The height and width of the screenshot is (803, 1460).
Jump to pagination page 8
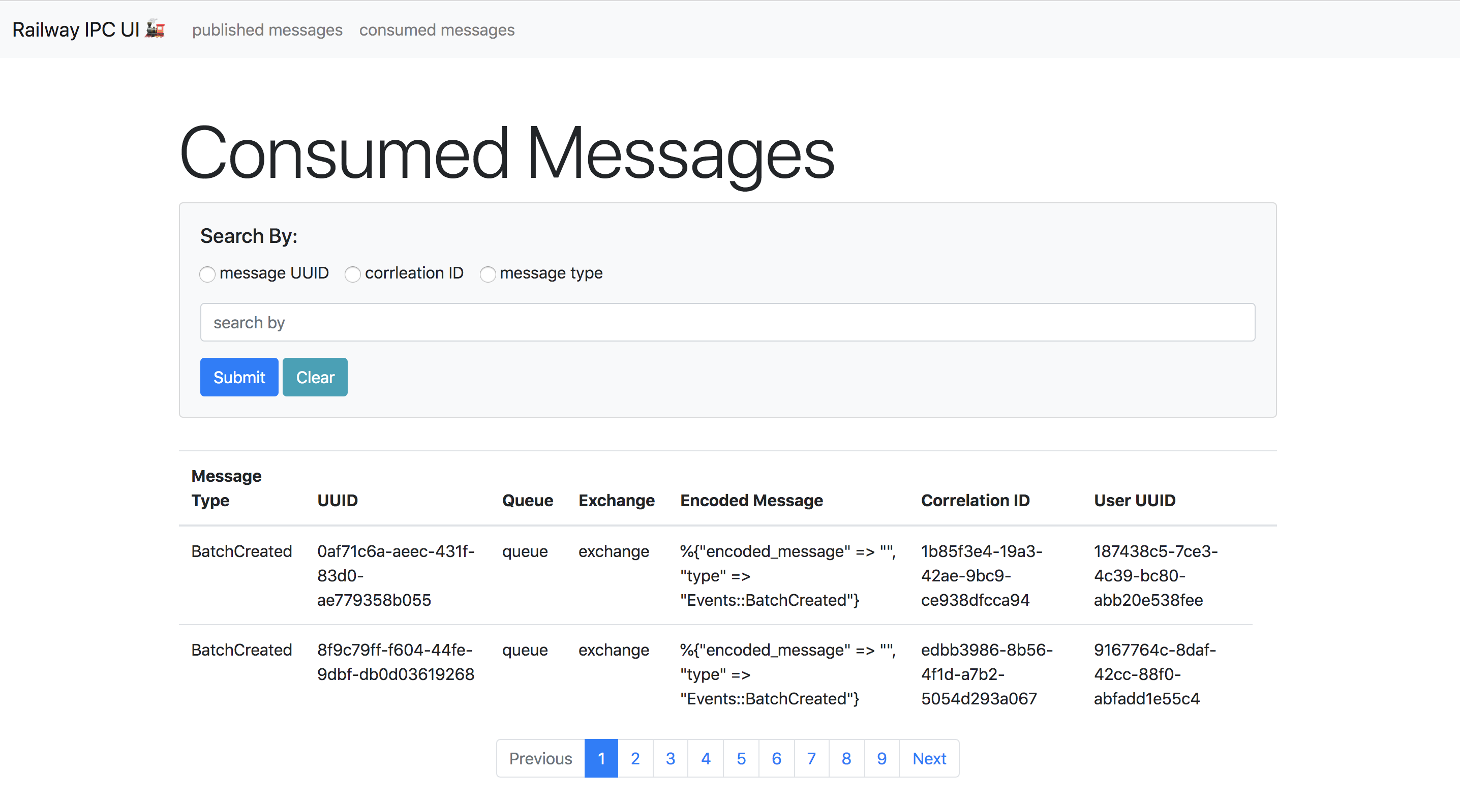[846, 758]
